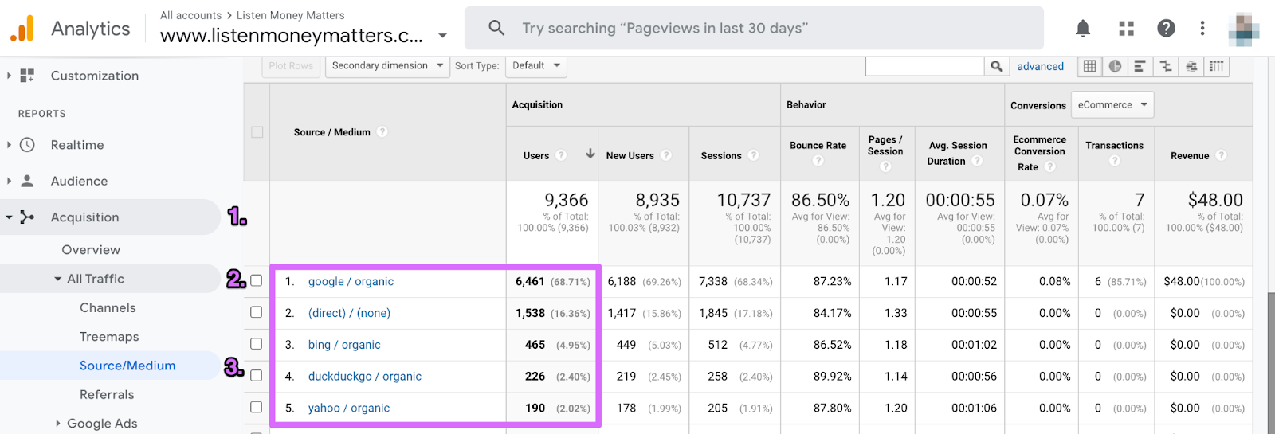This screenshot has height=434, width=1275.
Task: Focus the table filter search box
Action: click(x=925, y=66)
